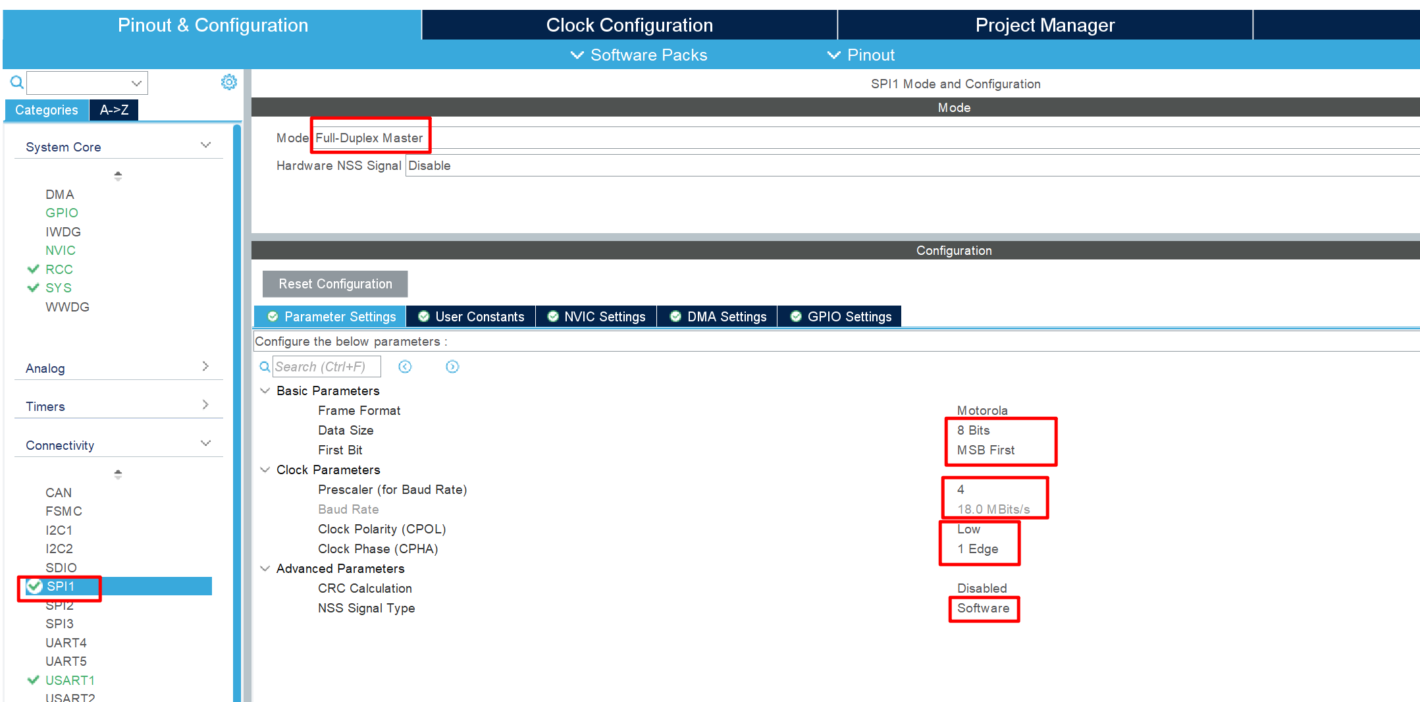
Task: Switch to Clock Configuration tab
Action: (x=629, y=25)
